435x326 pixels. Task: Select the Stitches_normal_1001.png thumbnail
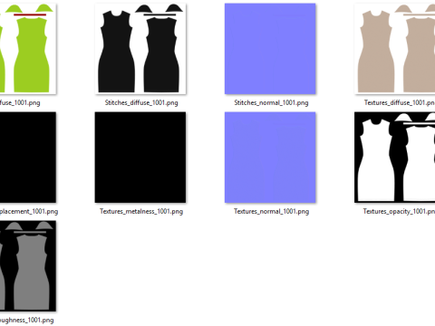point(270,49)
